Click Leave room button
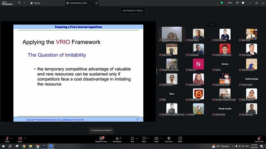The height and width of the screenshot is (149, 266). [259, 139]
